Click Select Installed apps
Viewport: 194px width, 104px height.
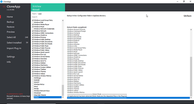tap(14, 43)
